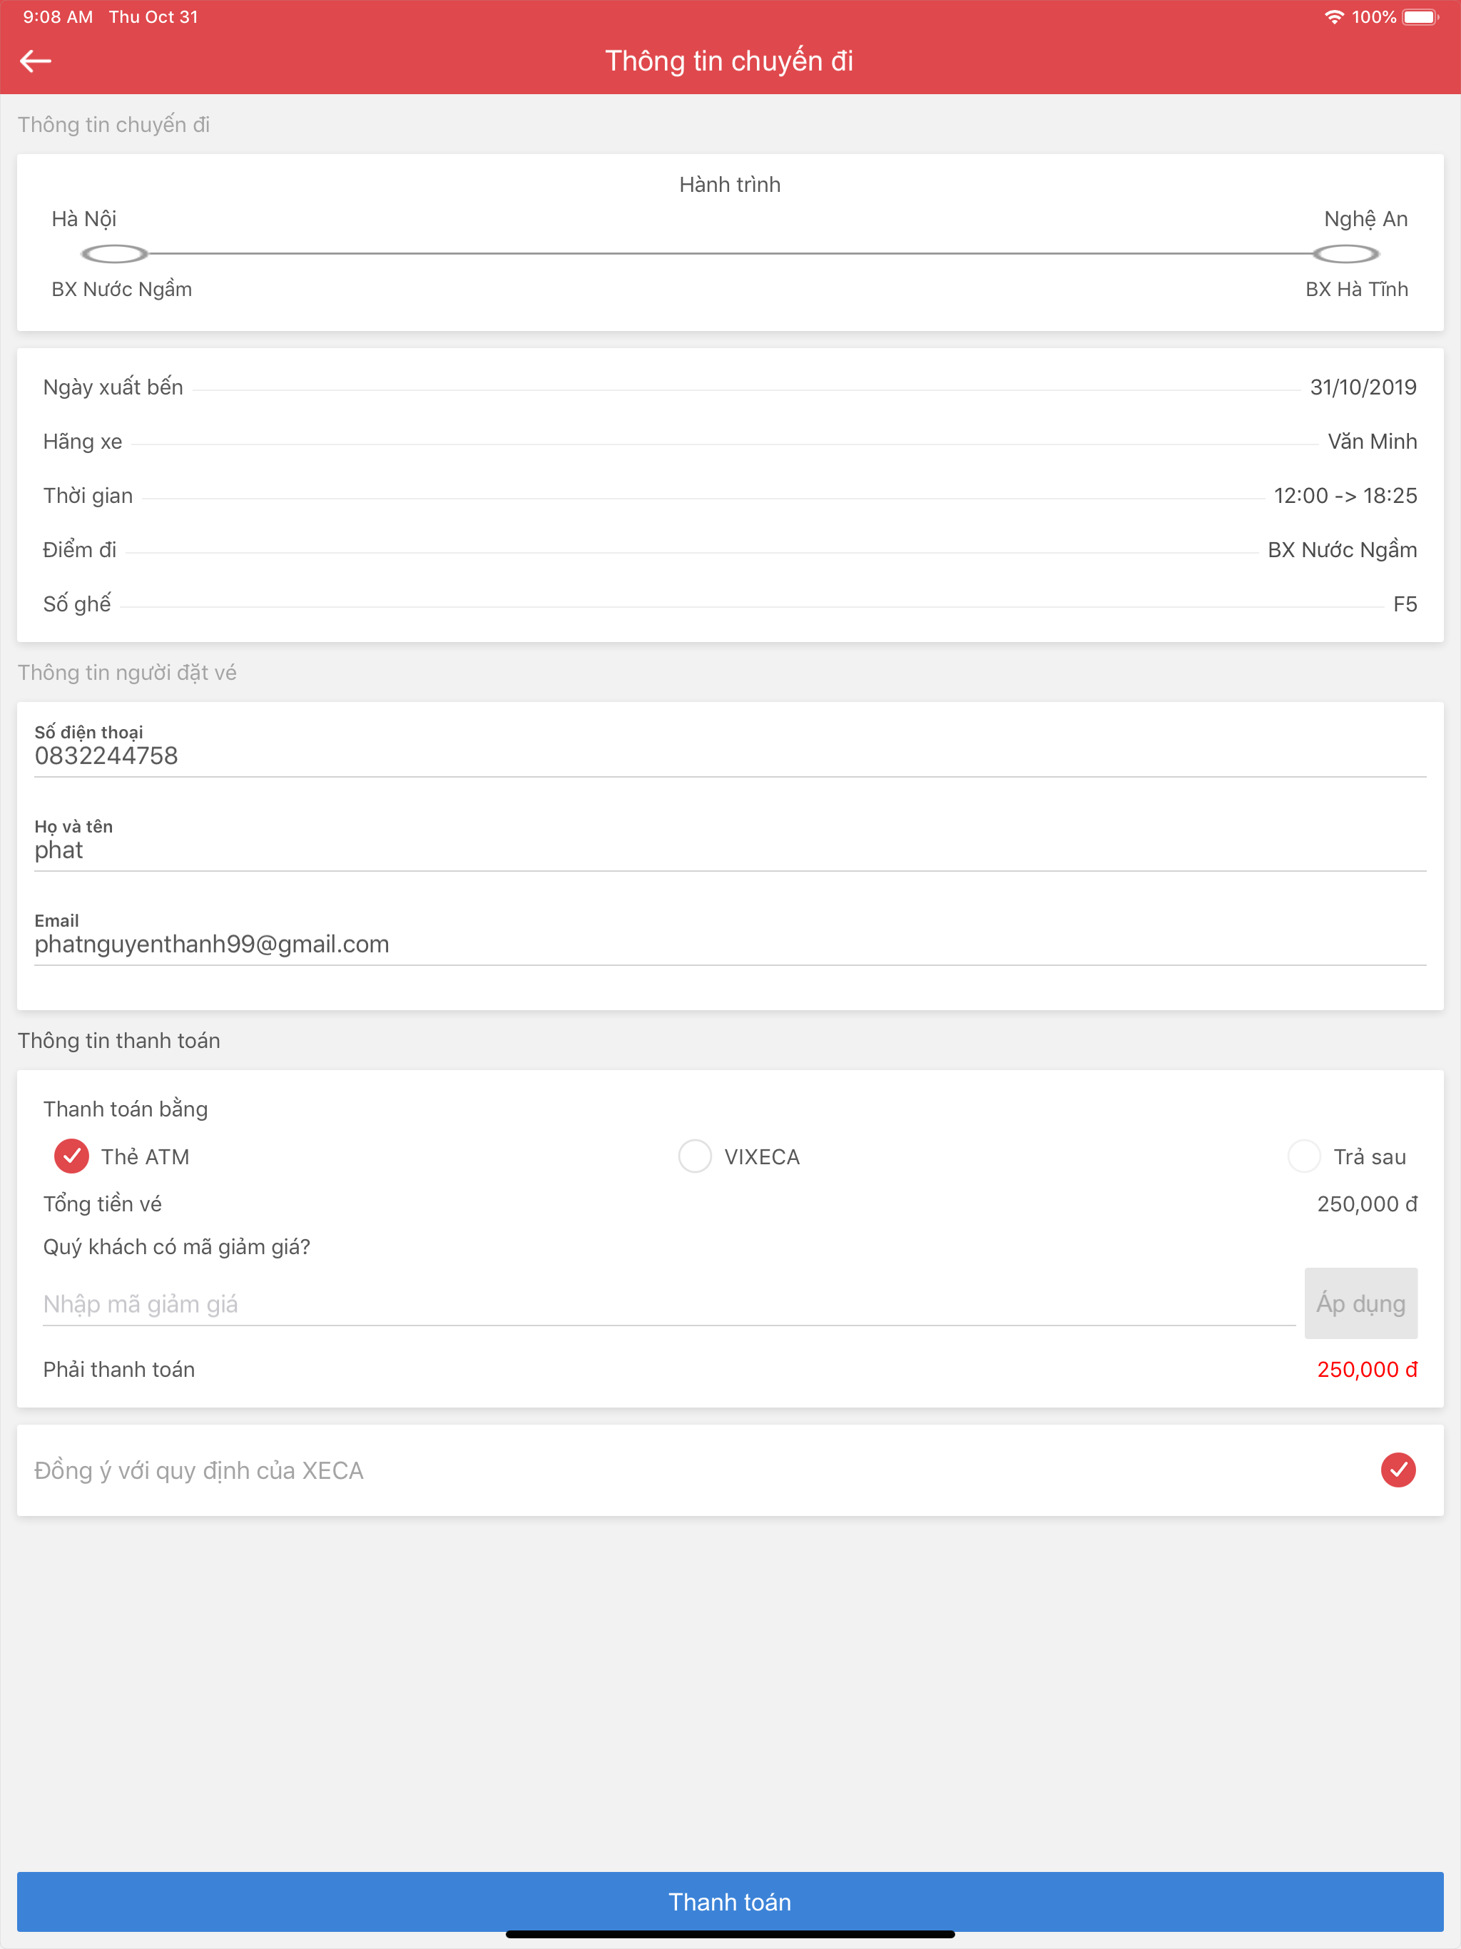This screenshot has width=1461, height=1949.
Task: Edit the Email field
Action: (x=730, y=945)
